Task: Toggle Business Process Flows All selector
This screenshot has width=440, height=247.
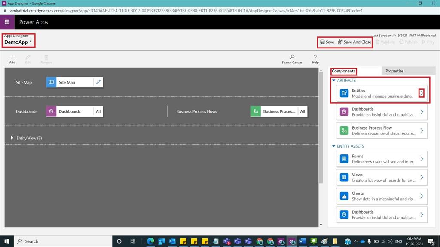Action: coord(302,111)
